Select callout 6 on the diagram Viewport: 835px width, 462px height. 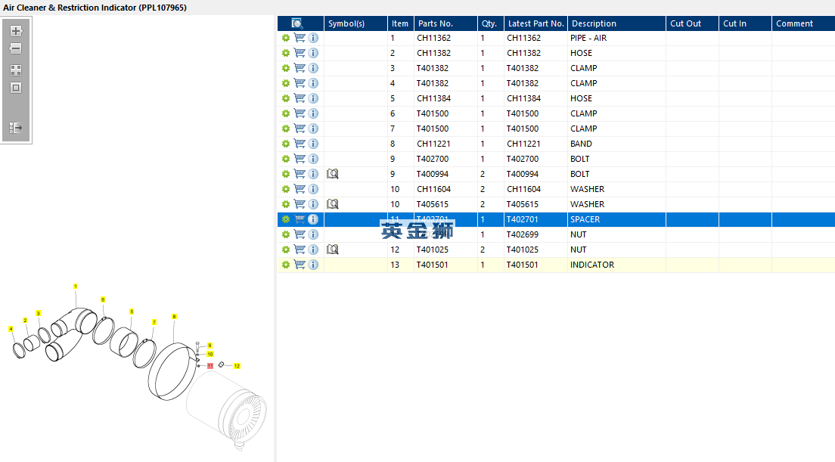103,299
